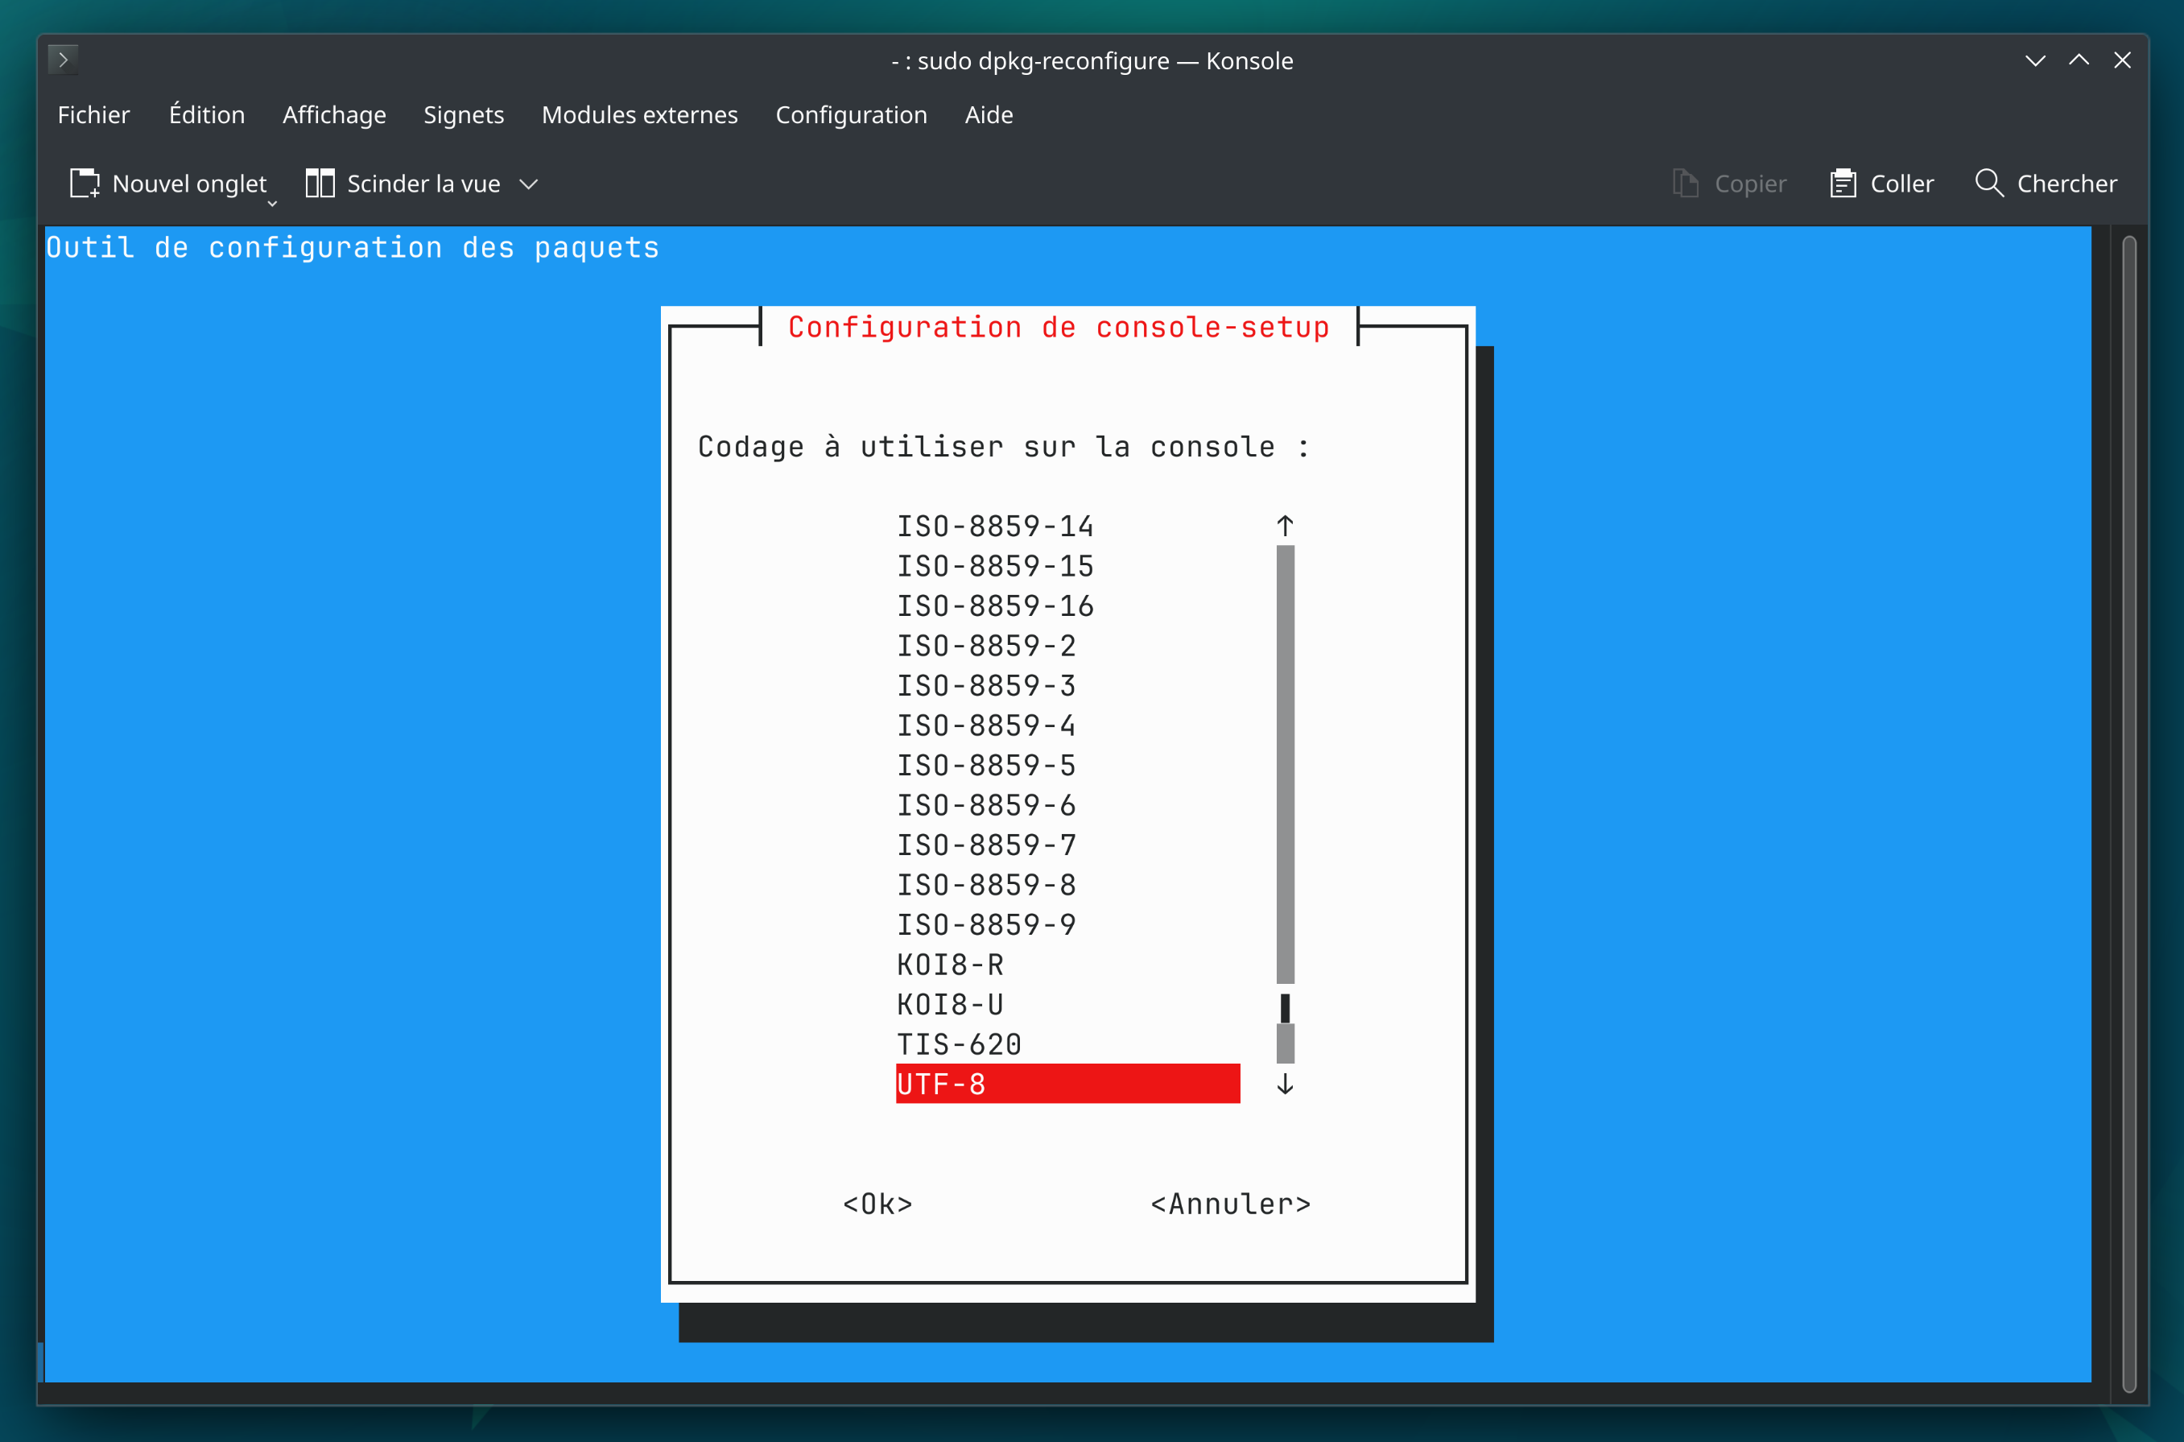Select the KOI8-R encoding
The image size is (2184, 1442).
tap(950, 965)
